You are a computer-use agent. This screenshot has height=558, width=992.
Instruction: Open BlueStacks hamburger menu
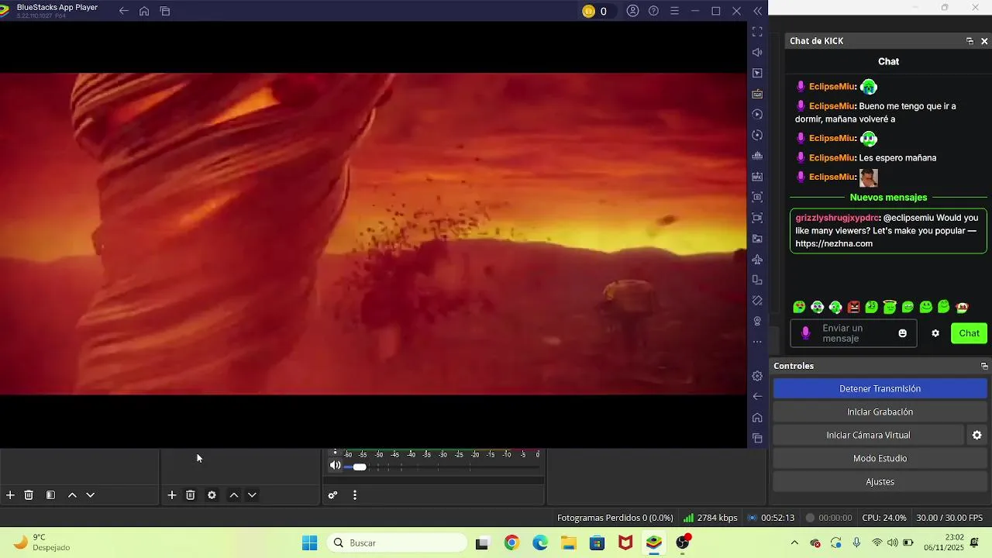(x=674, y=11)
